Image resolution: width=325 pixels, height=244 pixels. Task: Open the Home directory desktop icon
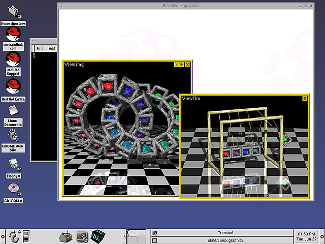point(13,11)
